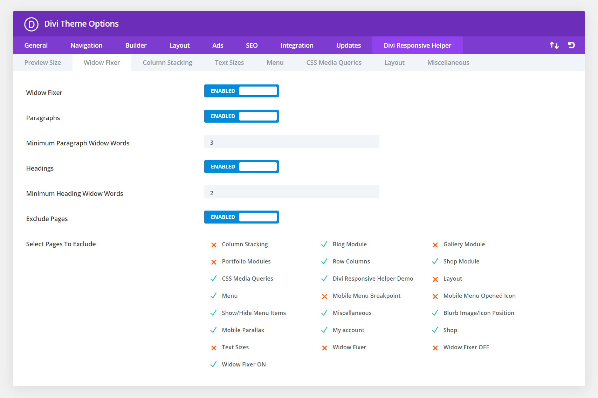Toggle My account page exclusion
This screenshot has height=398, width=598.
pos(324,330)
